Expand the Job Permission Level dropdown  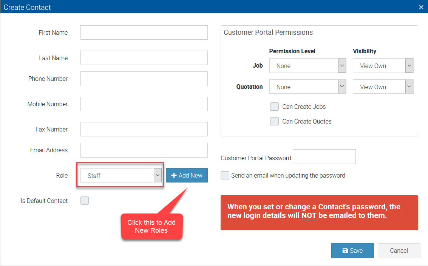click(x=307, y=66)
